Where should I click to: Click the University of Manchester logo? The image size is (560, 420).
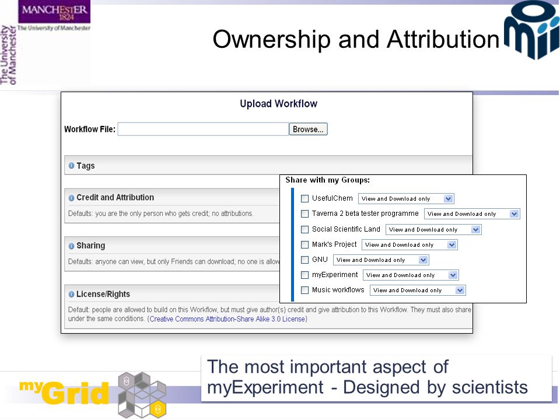pyautogui.click(x=45, y=43)
